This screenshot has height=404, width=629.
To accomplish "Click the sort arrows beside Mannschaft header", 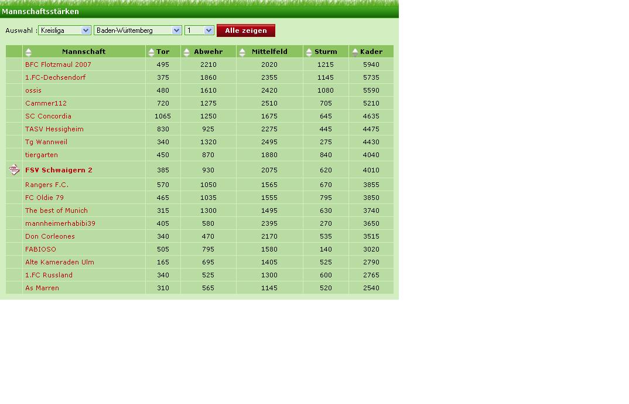I will point(28,52).
